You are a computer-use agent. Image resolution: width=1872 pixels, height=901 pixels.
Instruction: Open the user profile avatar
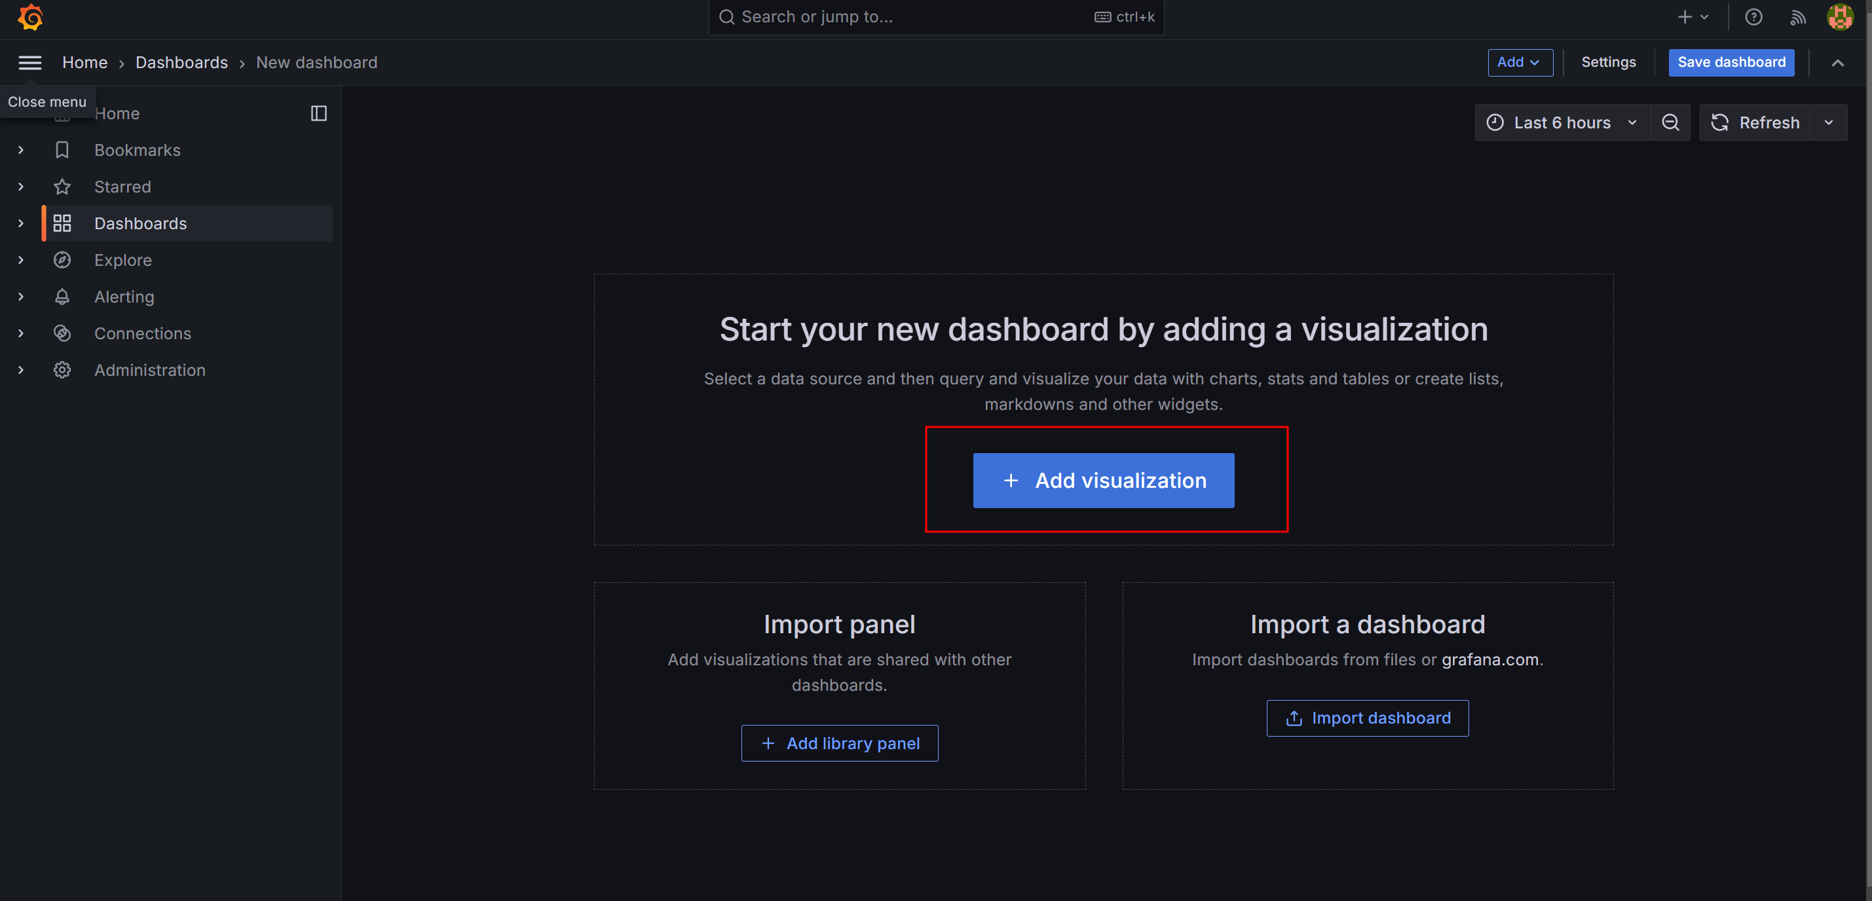(1840, 17)
